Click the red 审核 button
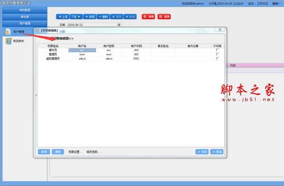284x186 pixels. click(x=148, y=17)
